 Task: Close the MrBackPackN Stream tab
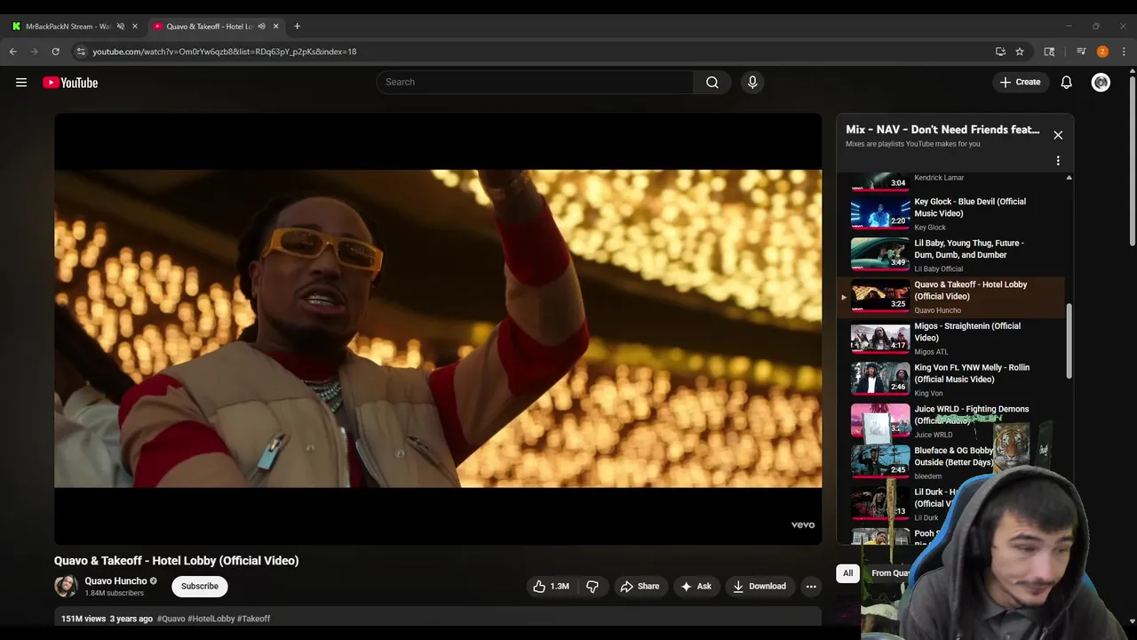pyautogui.click(x=135, y=27)
